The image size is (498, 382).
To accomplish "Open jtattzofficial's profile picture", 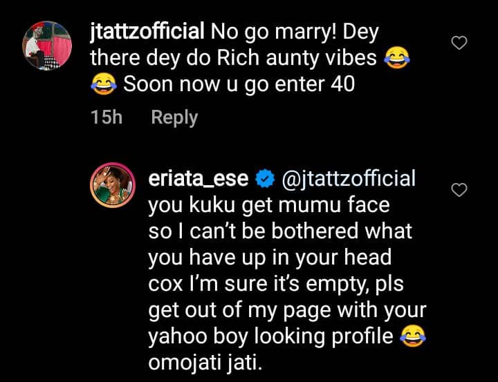I will [46, 45].
